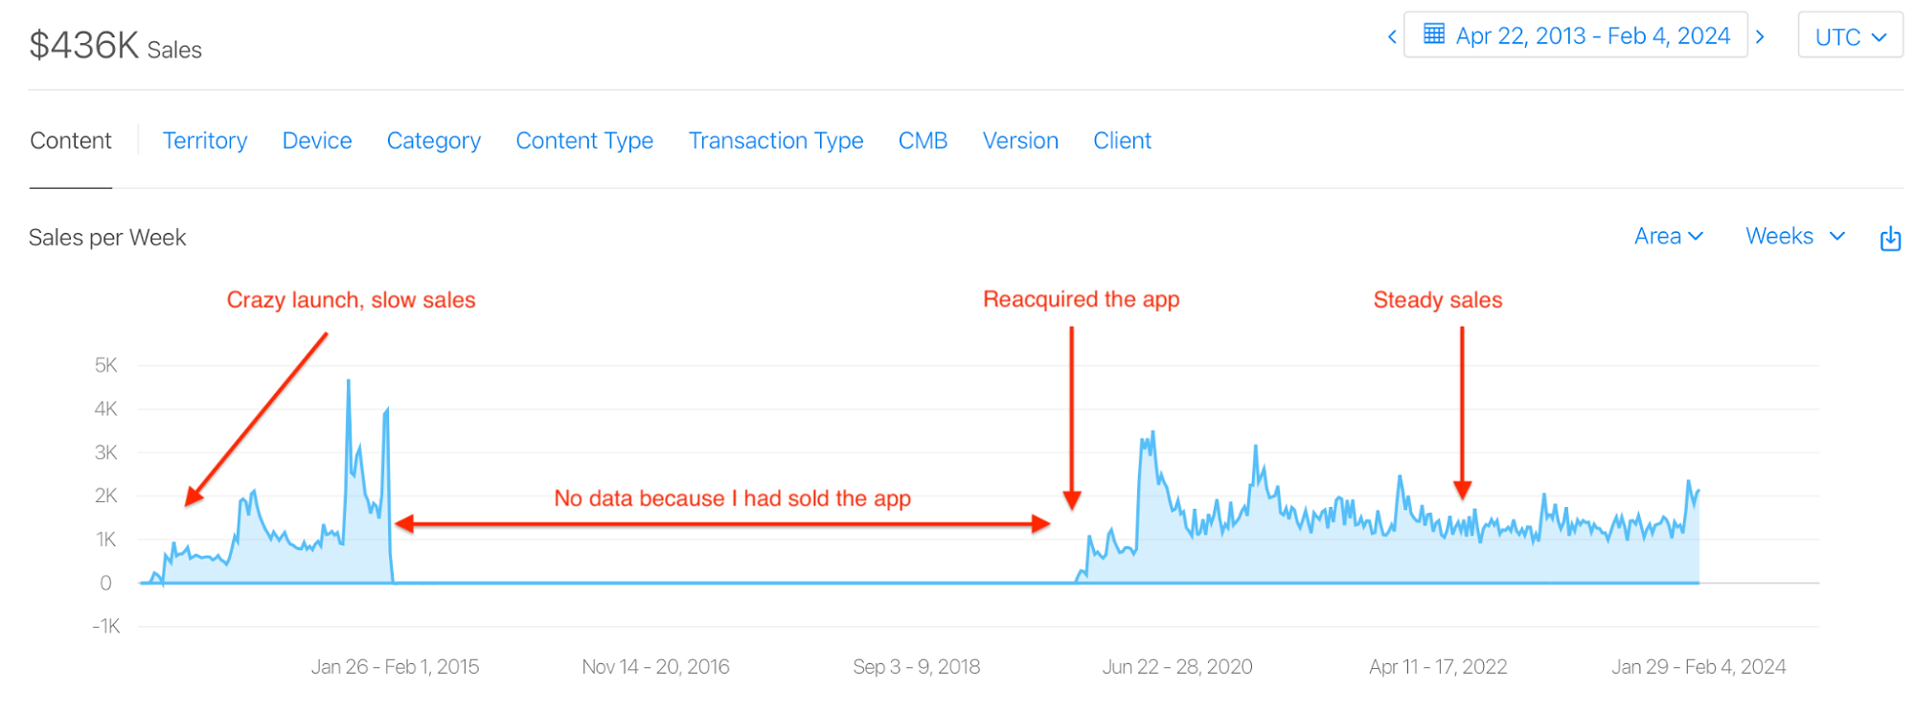Open the Version tab
This screenshot has height=714, width=1915.
(1020, 141)
